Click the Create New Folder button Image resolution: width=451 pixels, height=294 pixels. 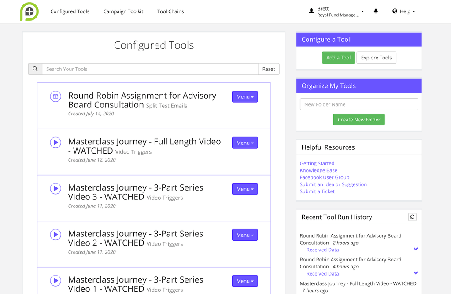(x=359, y=119)
